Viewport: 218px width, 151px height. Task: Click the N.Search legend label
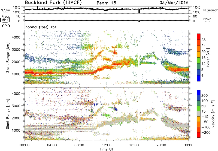[210, 10]
